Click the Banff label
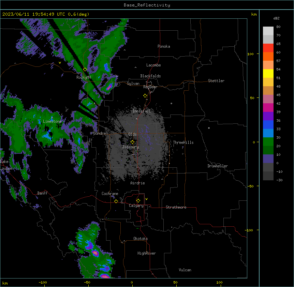The width and height of the screenshot is (294, 287). [42, 193]
